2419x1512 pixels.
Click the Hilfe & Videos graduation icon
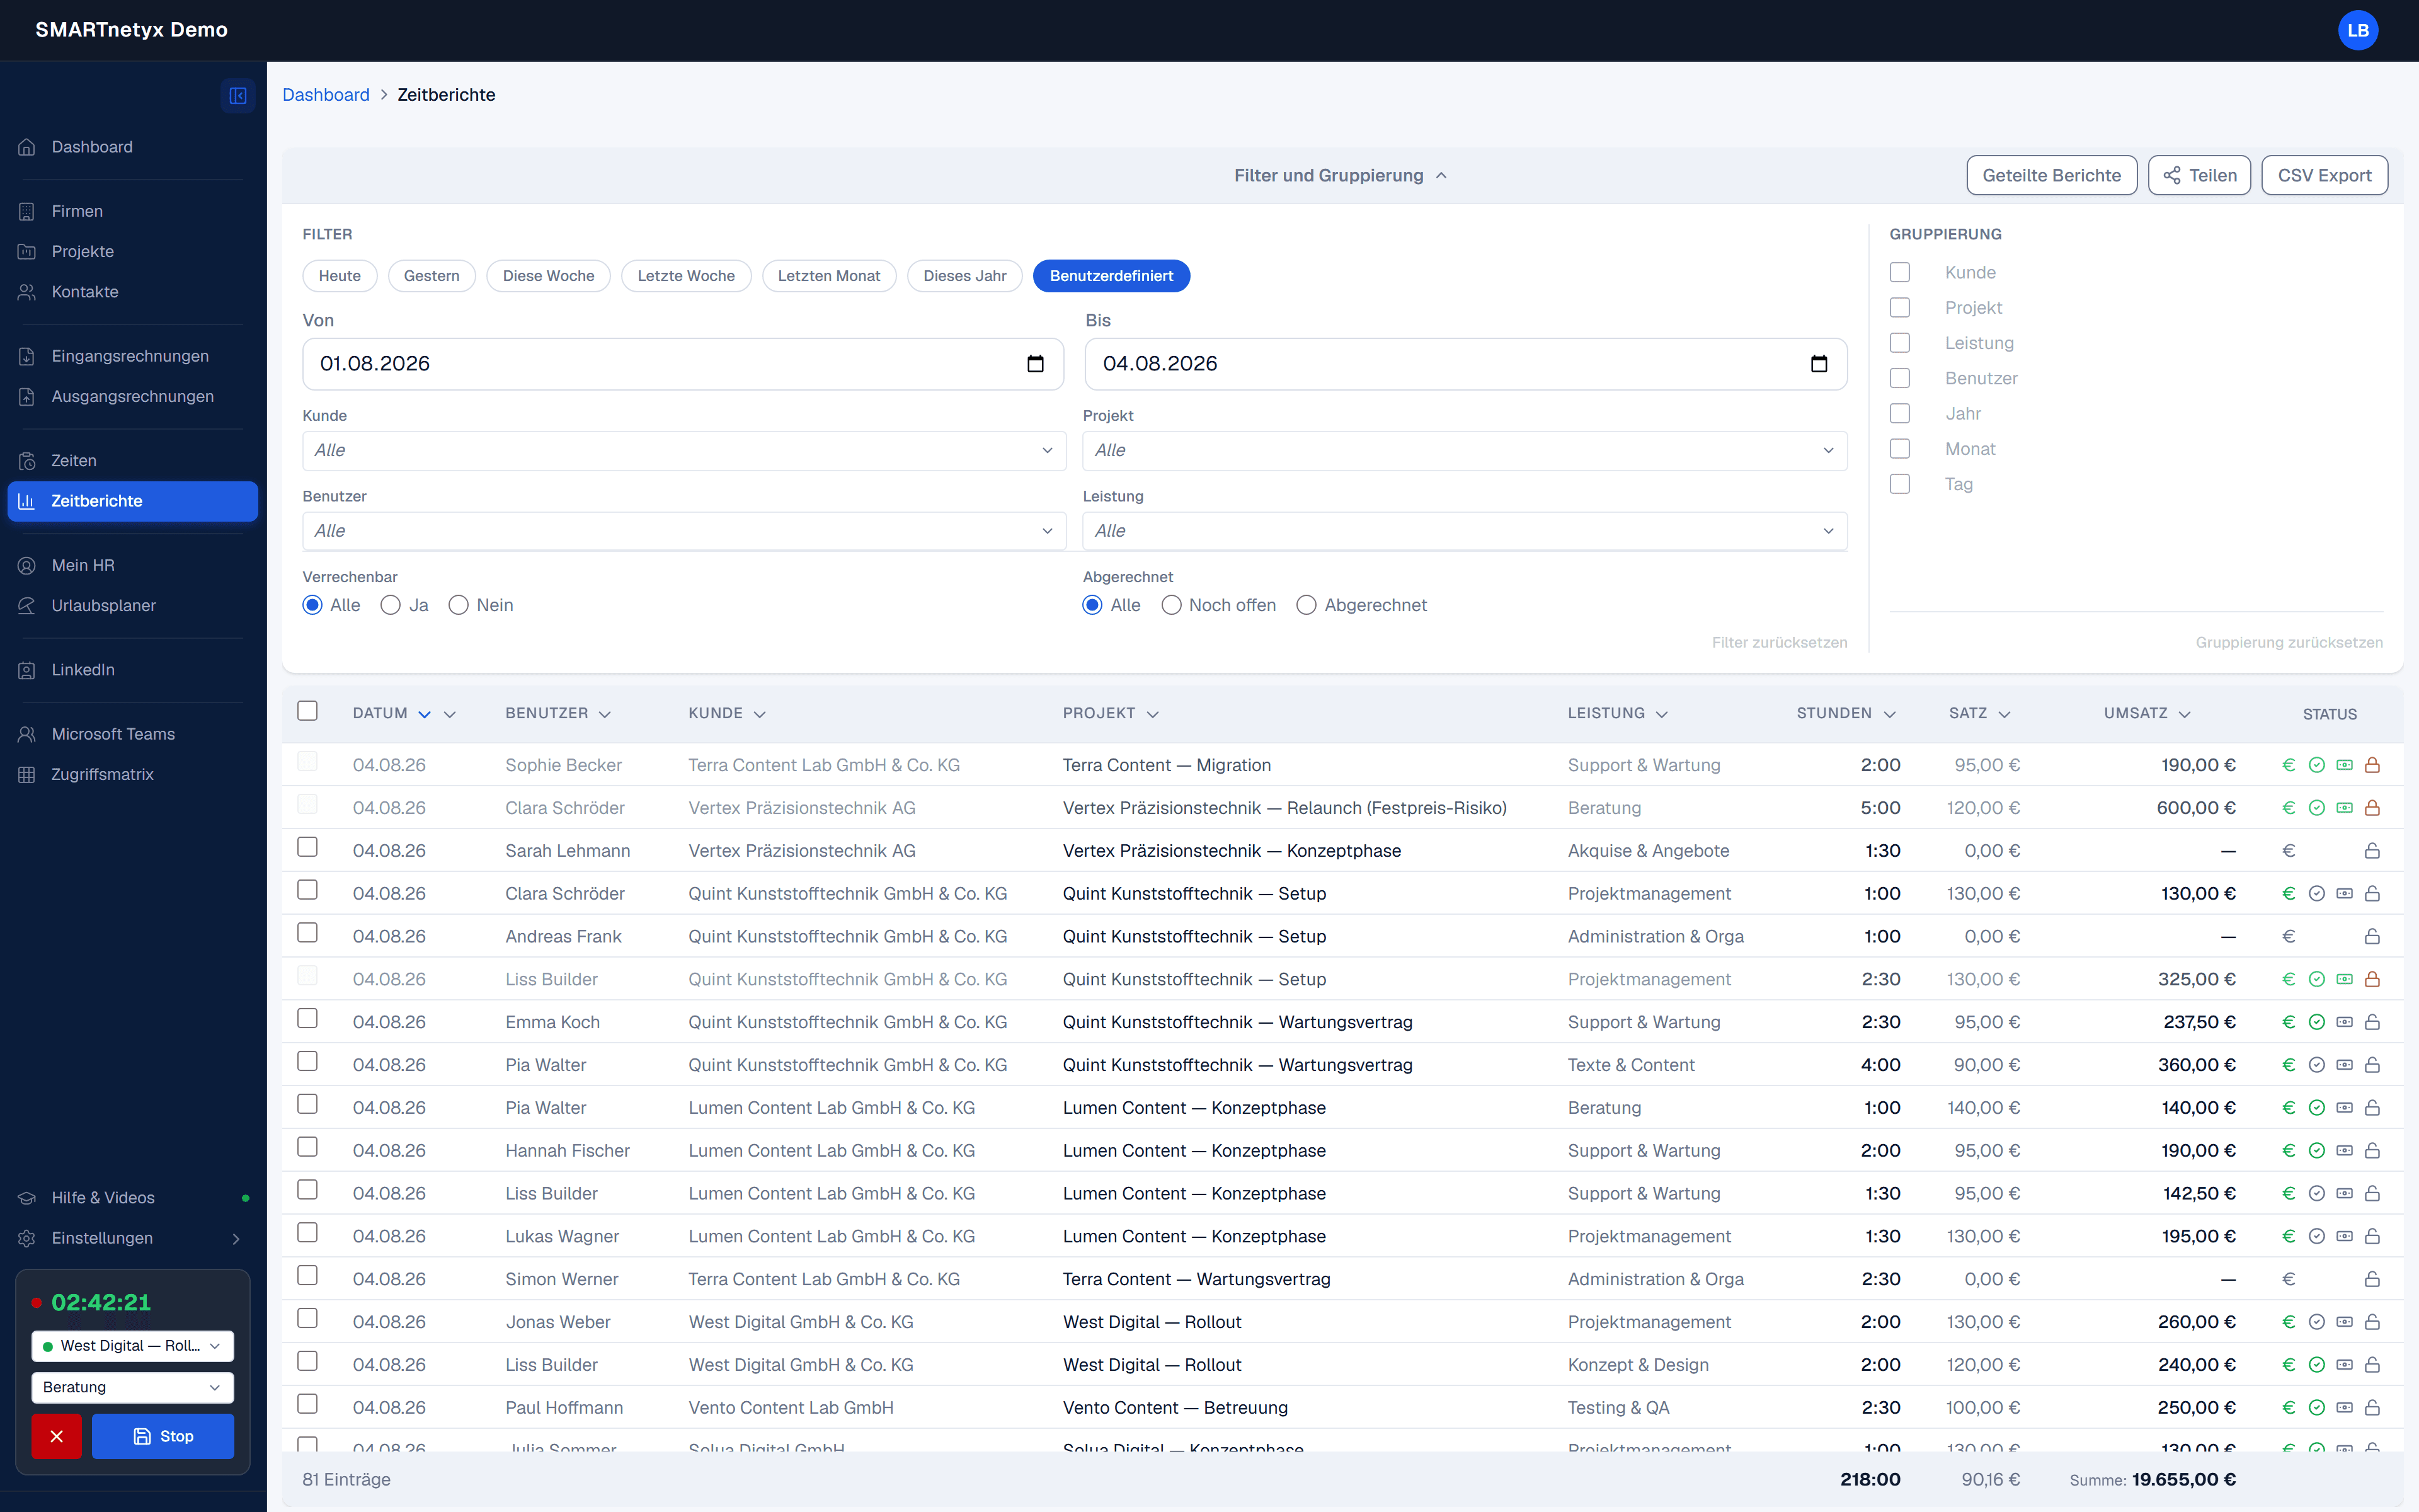coord(27,1198)
